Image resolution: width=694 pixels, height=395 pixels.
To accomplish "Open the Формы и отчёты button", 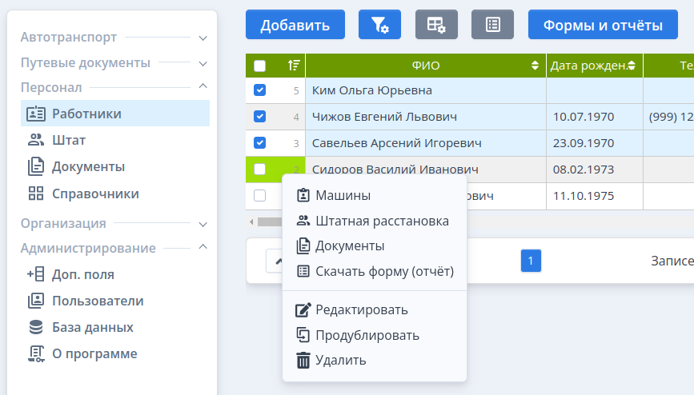I will (x=603, y=25).
